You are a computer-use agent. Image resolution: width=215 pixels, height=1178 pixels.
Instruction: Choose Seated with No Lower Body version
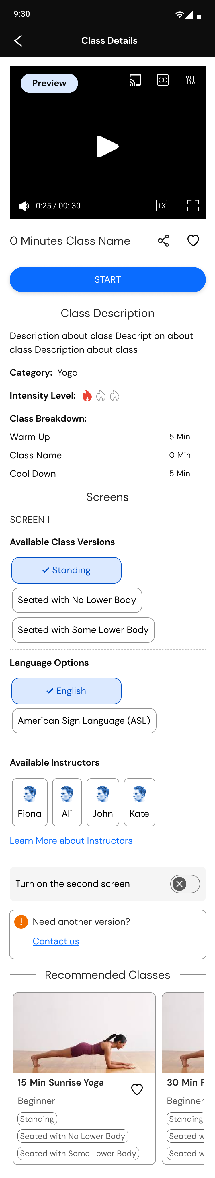coord(77,600)
